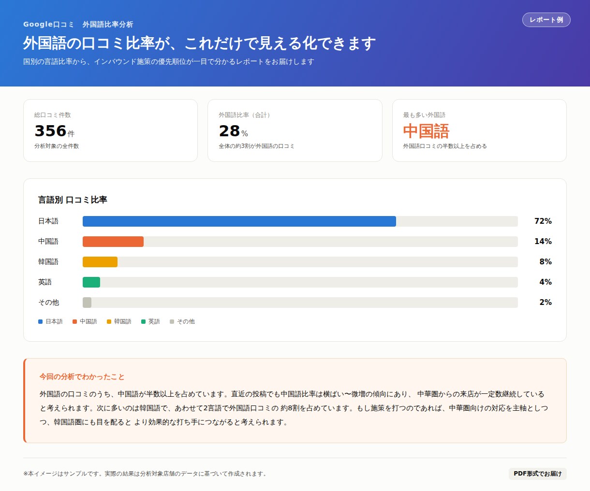Screen dimensions: 590x491
Task: Click the 全体の約3割が外国語の口コミ caption
Action: point(256,146)
